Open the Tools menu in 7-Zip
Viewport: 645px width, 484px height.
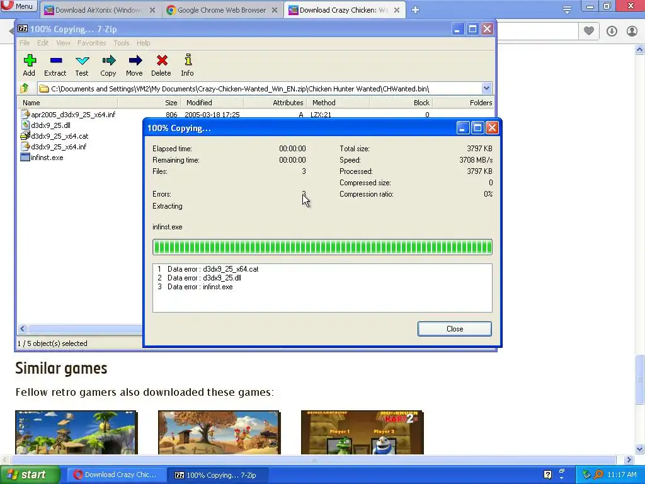coord(122,43)
